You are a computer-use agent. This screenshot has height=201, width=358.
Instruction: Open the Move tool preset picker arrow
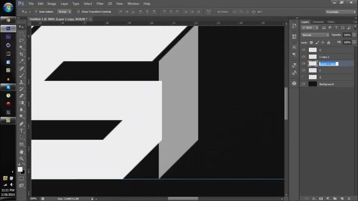pyautogui.click(x=30, y=12)
